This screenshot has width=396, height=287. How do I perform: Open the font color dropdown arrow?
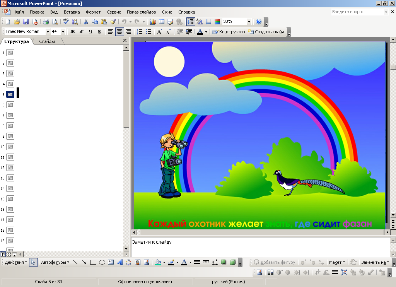[206, 32]
